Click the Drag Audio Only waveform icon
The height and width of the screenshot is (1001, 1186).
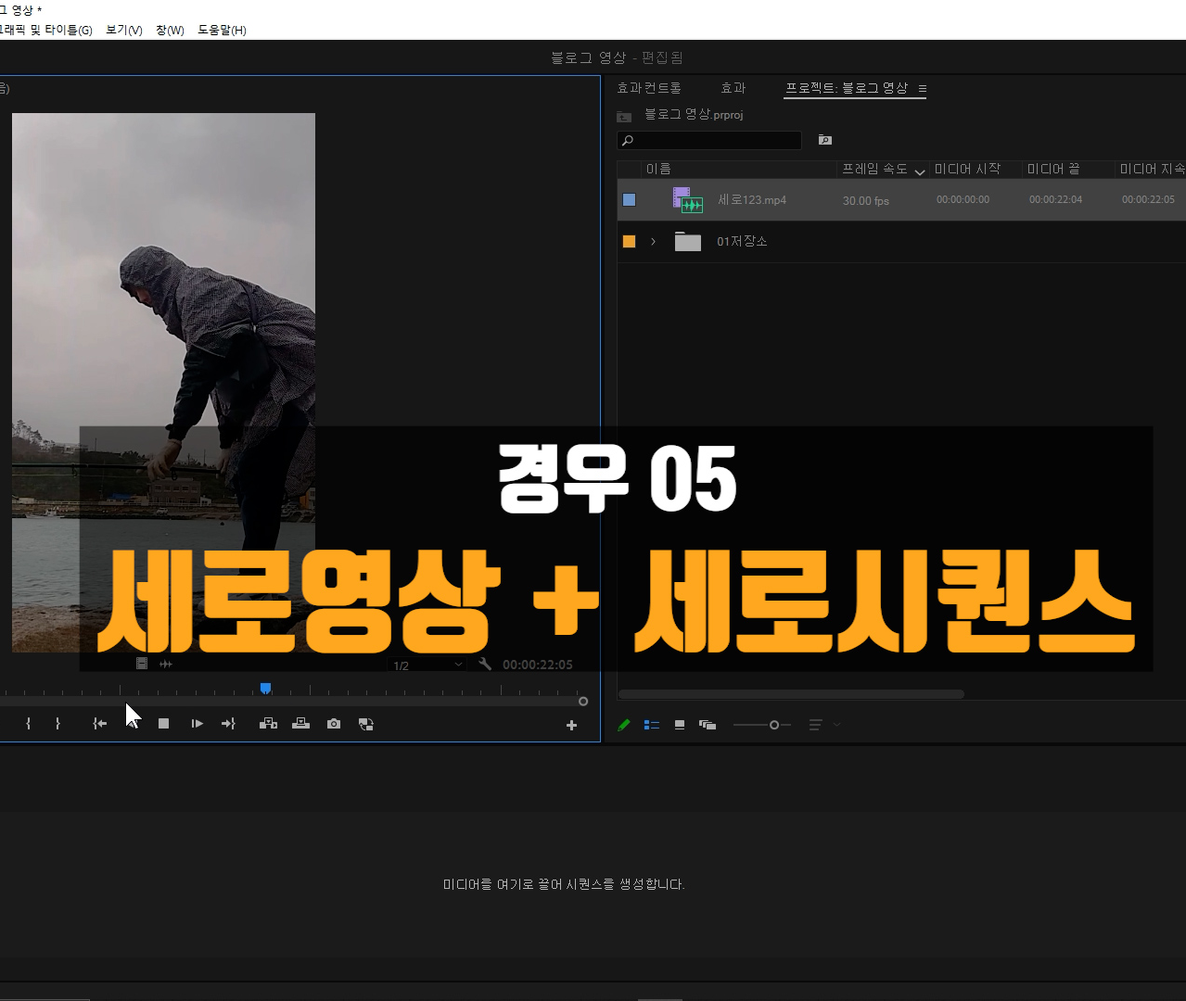click(166, 664)
